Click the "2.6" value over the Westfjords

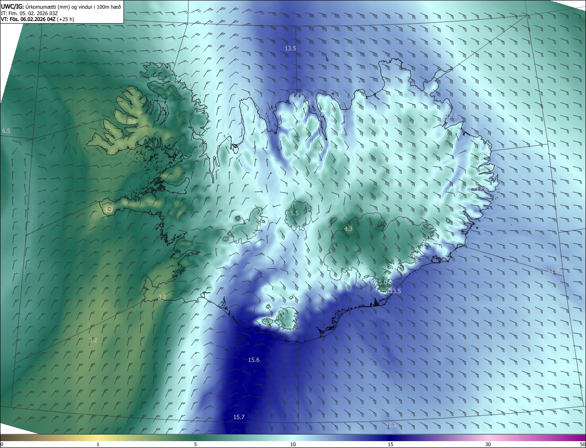tap(132, 122)
